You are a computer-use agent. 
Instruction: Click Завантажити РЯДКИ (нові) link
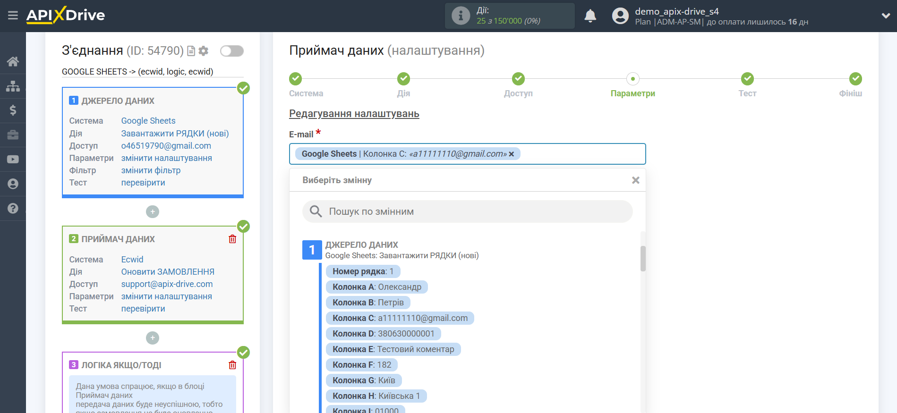tap(175, 134)
